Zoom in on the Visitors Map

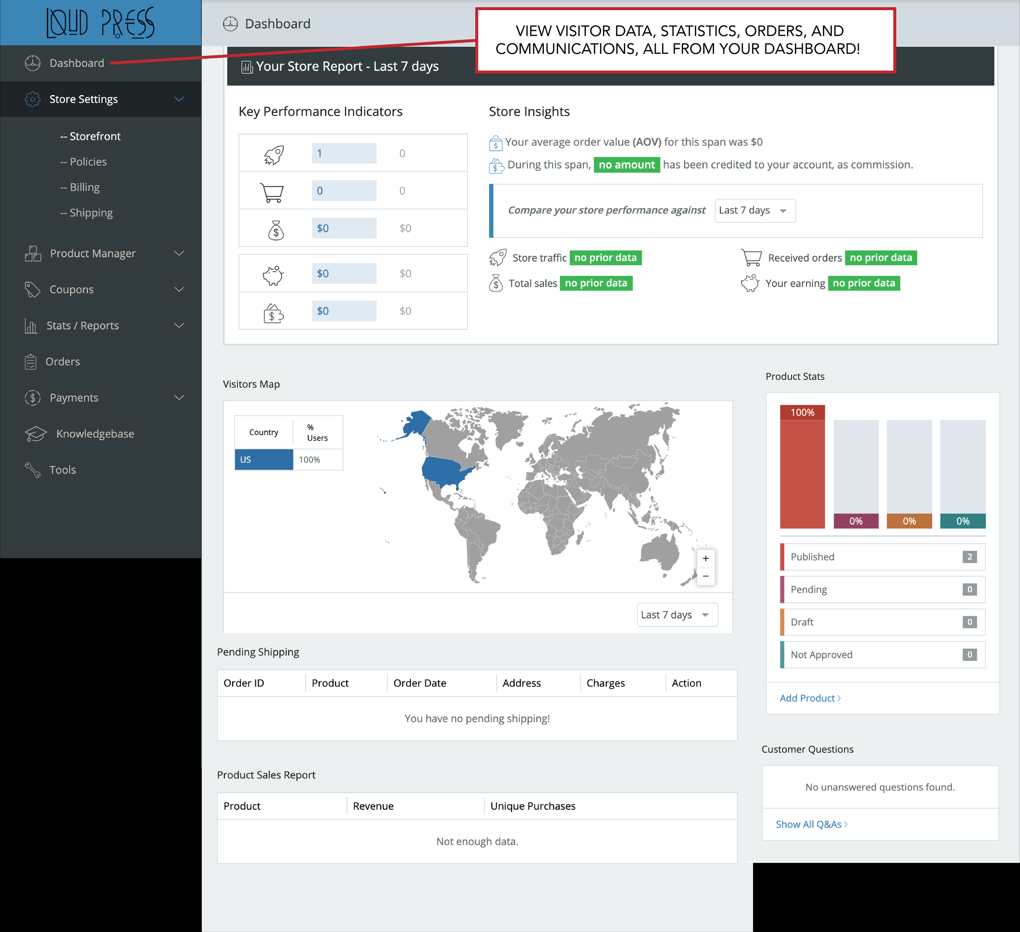(x=705, y=558)
